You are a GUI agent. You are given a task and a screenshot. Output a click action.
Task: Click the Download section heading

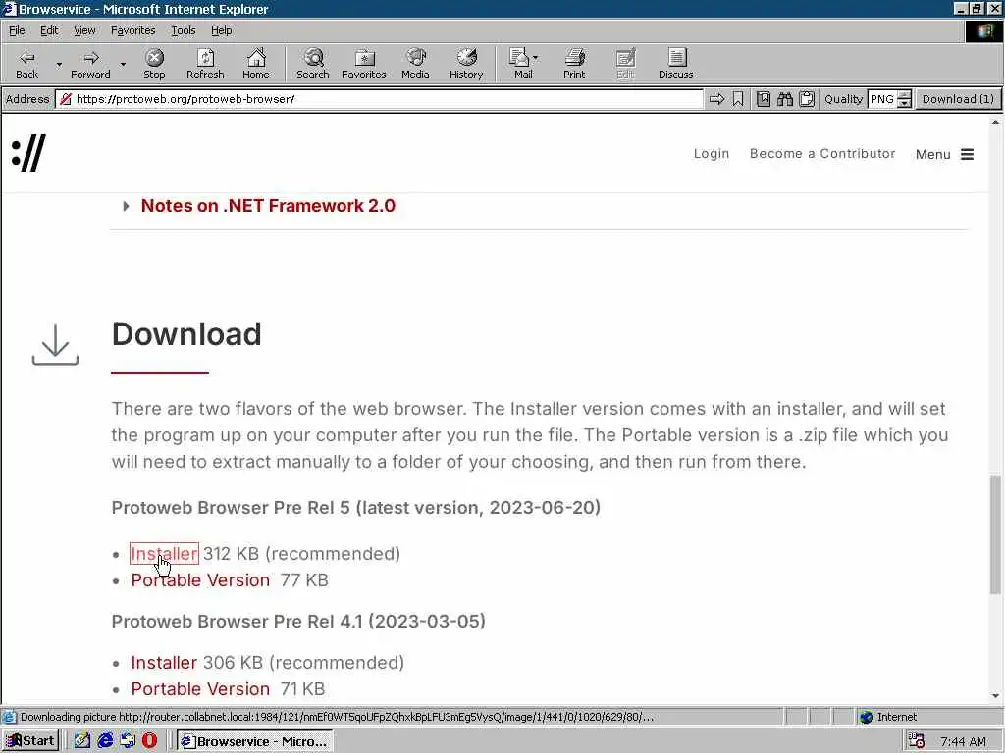(186, 334)
